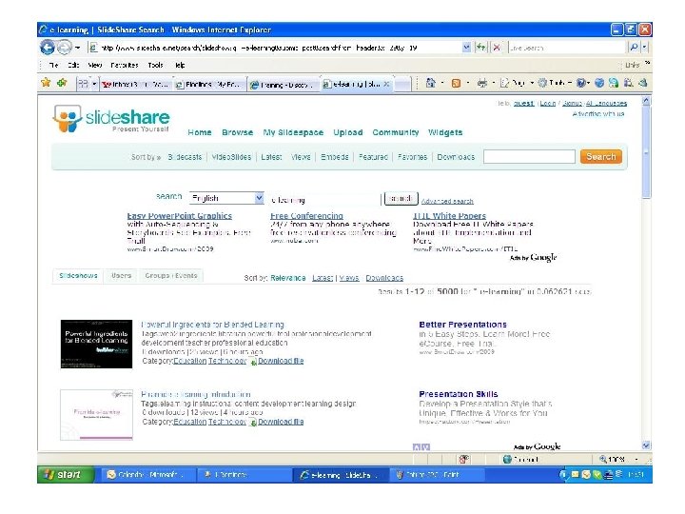Screen dimensions: 685x514
Task: Click the Live Search magnifier icon
Action: click(633, 48)
